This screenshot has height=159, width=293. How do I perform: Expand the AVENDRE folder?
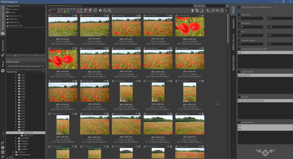pos(16,138)
